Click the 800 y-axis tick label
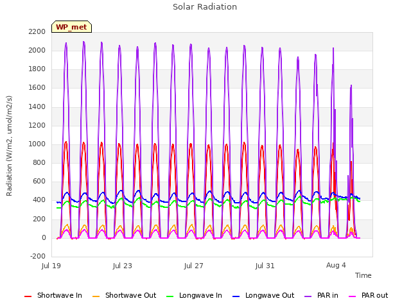Viewport: 411px width, 308px height. tap(39, 162)
